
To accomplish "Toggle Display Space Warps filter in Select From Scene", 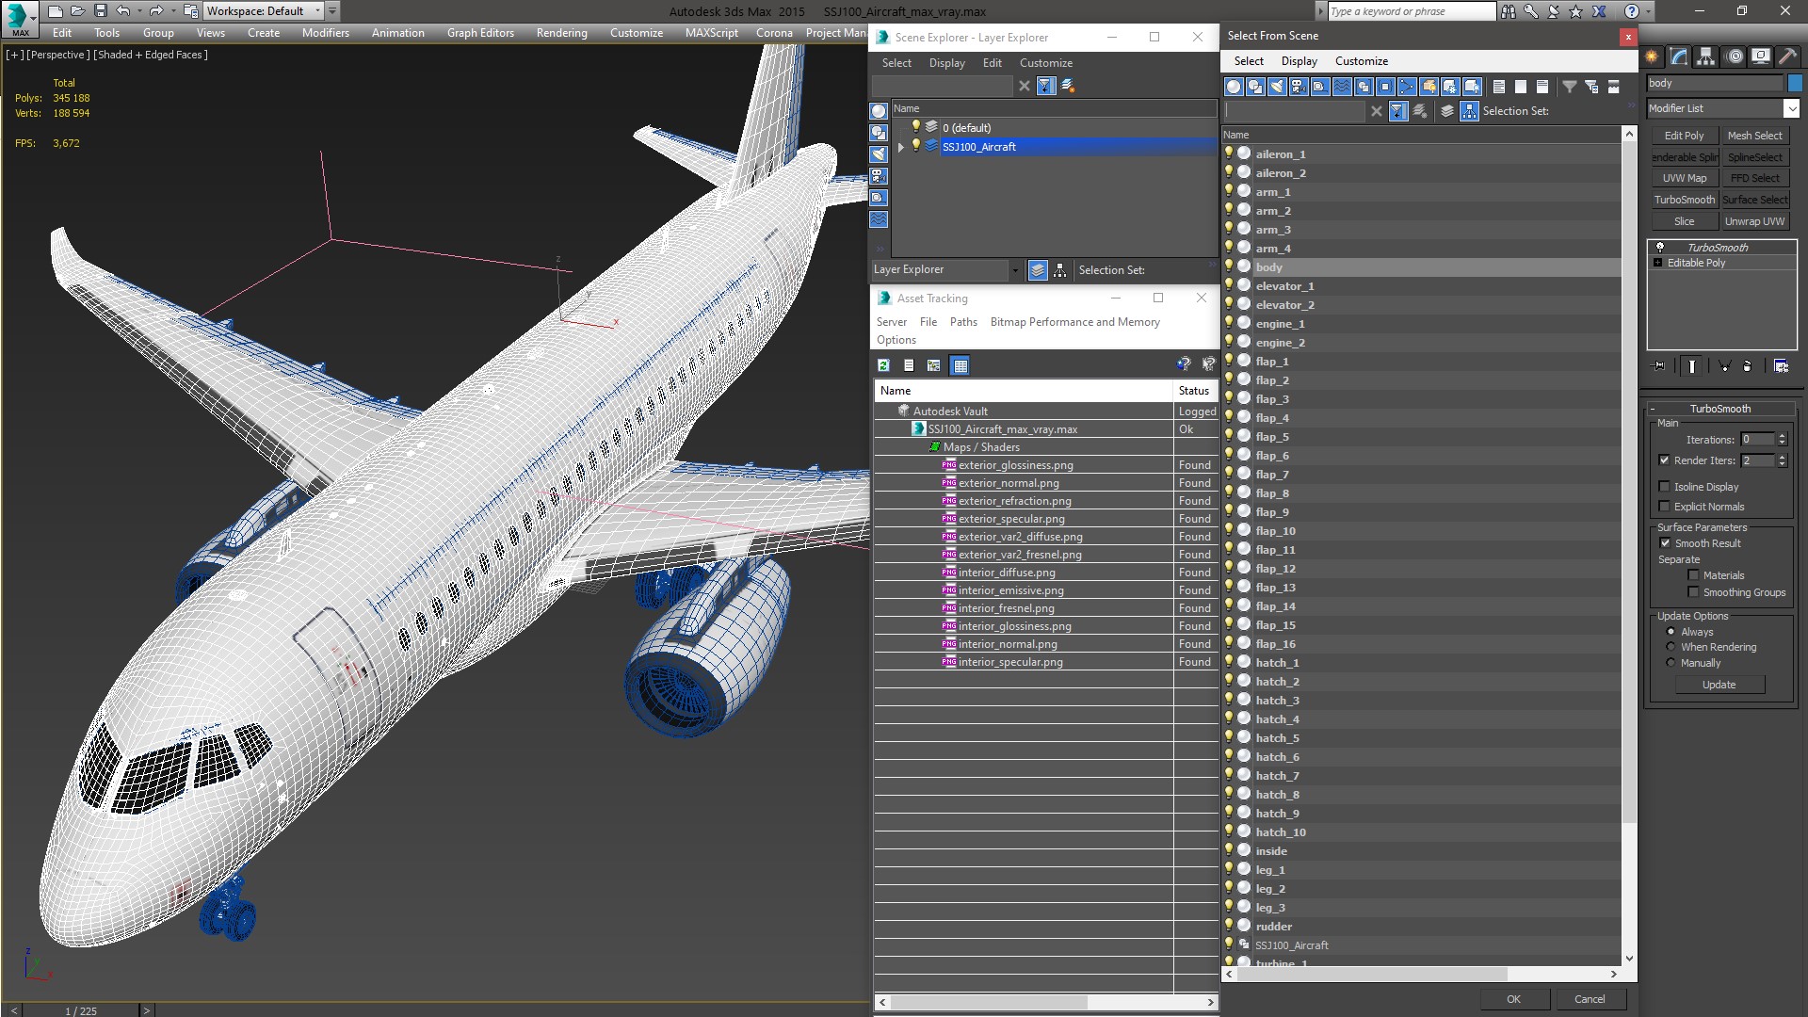I will (1342, 87).
